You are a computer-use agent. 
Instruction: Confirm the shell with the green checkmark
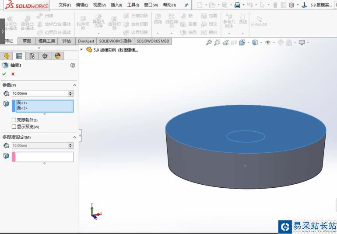pyautogui.click(x=4, y=74)
